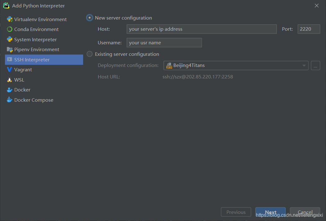Open Virtualenv Environment section
Image resolution: width=326 pixels, height=221 pixels.
[x=40, y=19]
